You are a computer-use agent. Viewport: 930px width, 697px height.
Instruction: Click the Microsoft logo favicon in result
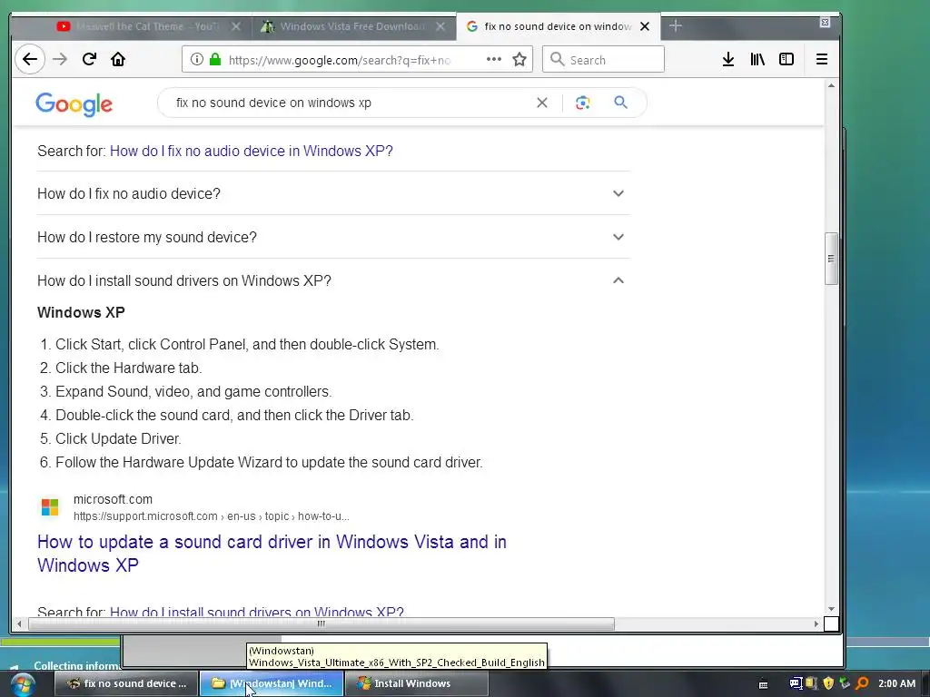point(50,507)
